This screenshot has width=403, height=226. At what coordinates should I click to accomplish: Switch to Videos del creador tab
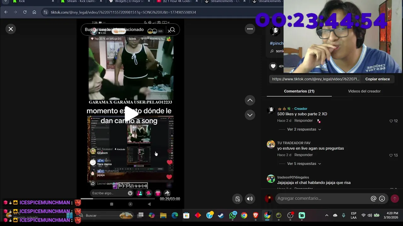click(364, 91)
